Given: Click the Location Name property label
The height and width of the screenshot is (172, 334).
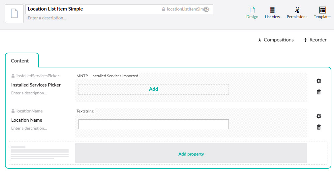Looking at the screenshot, I should [27, 120].
